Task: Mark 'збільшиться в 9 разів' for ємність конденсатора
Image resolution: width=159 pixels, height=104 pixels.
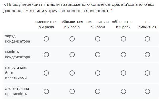Action: point(72,55)
